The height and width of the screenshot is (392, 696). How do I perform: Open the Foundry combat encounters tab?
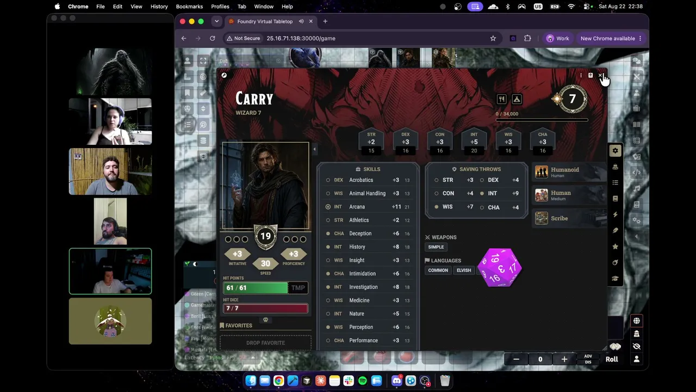click(637, 77)
